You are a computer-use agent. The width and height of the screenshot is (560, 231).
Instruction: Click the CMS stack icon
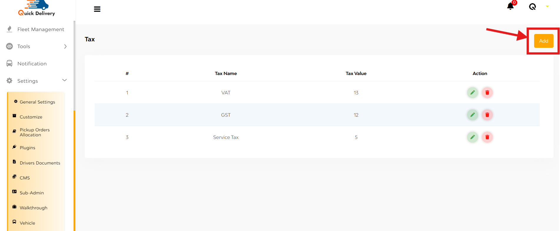coord(14,176)
